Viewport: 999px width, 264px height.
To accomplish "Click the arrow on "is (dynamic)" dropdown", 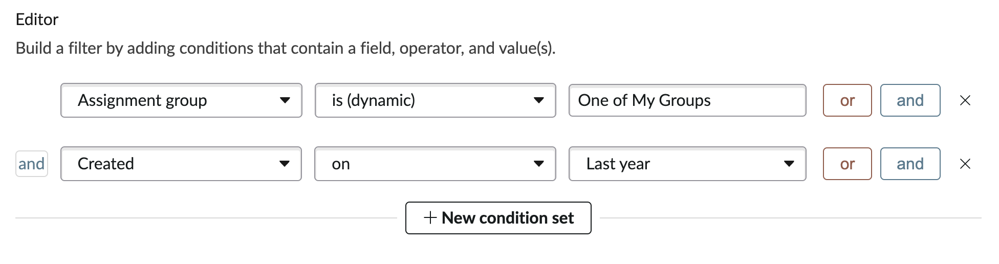I will 538,100.
